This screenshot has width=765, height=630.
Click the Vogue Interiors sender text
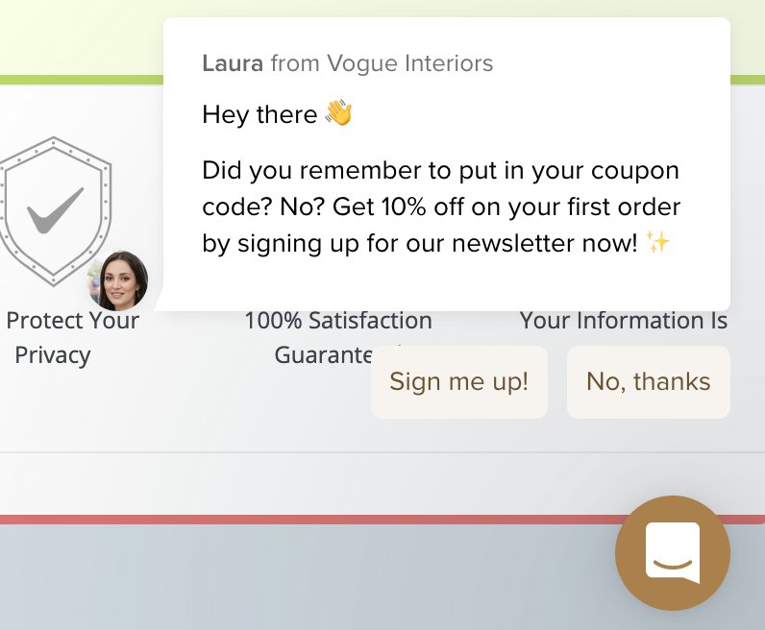click(409, 63)
